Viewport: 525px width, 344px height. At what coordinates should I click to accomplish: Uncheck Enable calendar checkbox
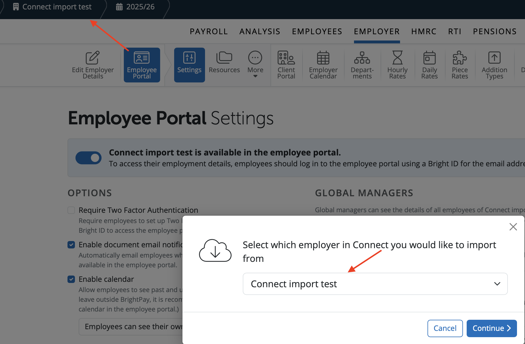click(71, 279)
